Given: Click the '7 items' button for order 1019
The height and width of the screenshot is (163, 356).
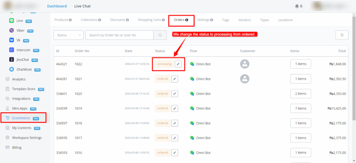Looking at the screenshot, I should [x=300, y=108].
